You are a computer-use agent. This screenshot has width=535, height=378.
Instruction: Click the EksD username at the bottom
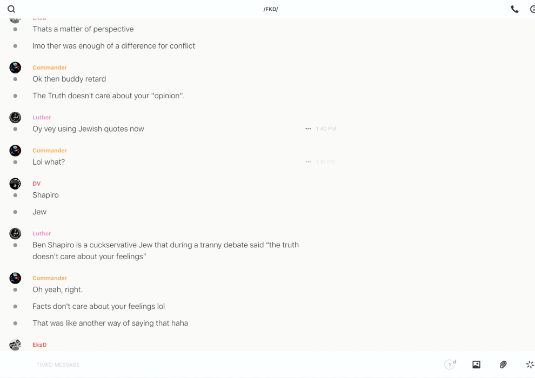click(x=39, y=345)
